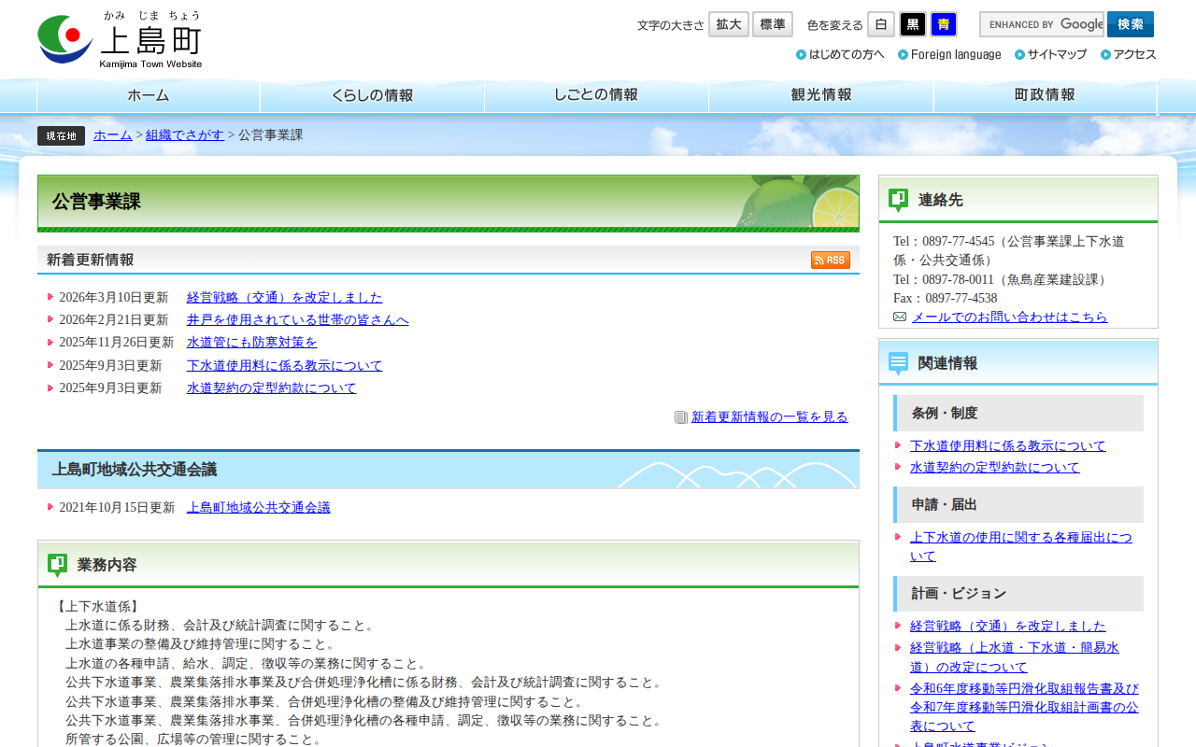Click 計画・ビジョン section heading
1196x747 pixels.
(x=1018, y=594)
